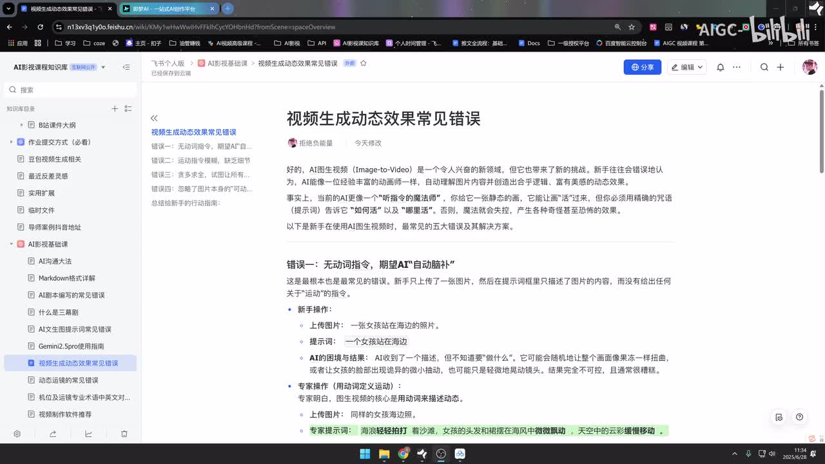This screenshot has height=464, width=825.
Task: Open AI剧本编写的常见错误 page
Action: 70,295
